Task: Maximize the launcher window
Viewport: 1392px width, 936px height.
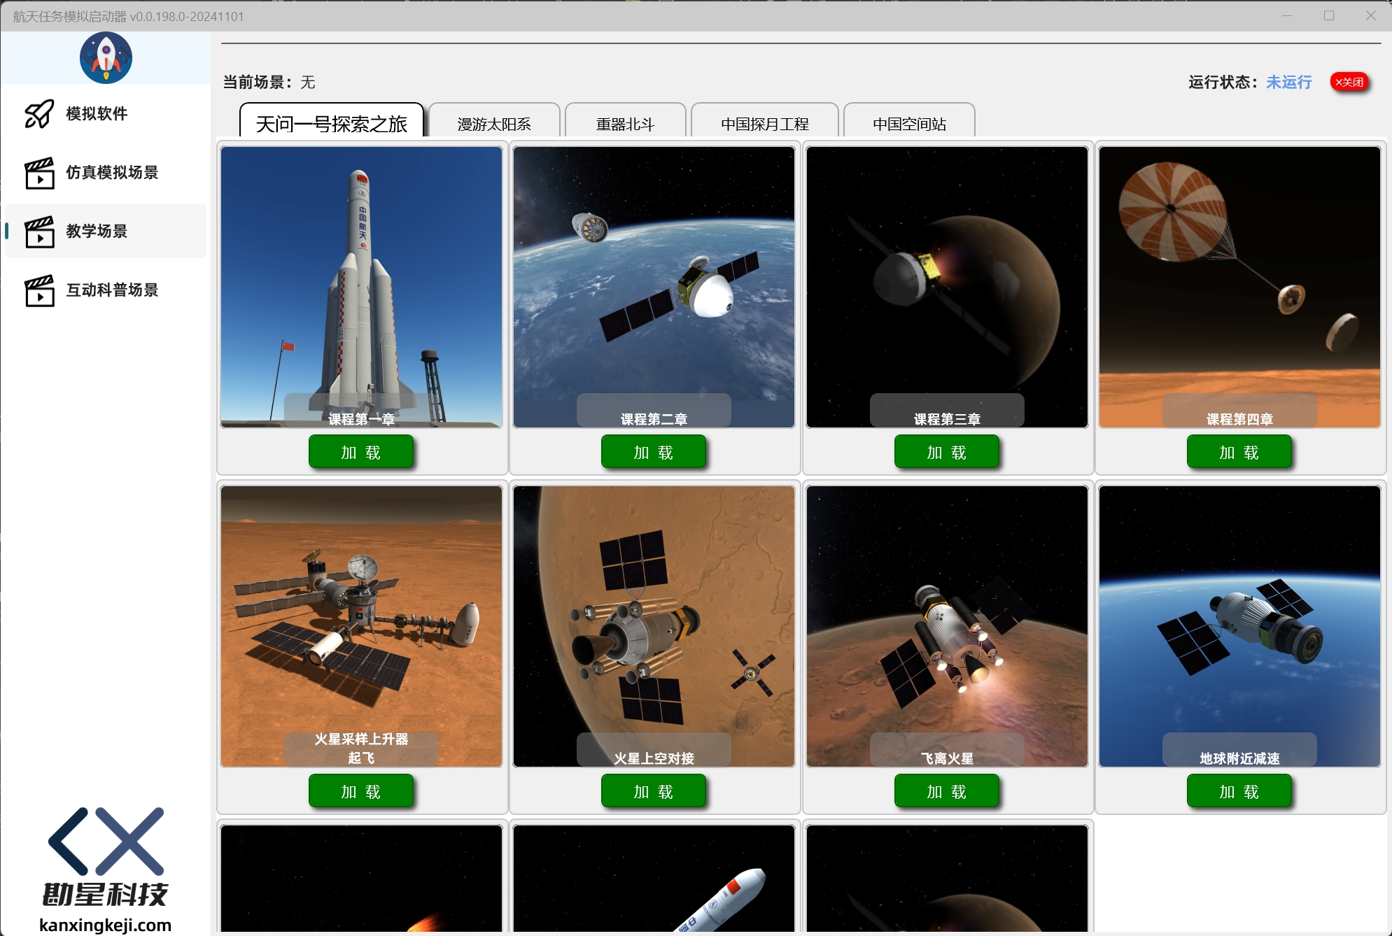Action: tap(1329, 15)
